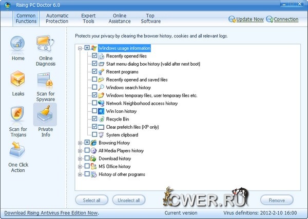The height and width of the screenshot is (219, 308).
Task: Open the Online Assistance tab
Action: [120, 18]
